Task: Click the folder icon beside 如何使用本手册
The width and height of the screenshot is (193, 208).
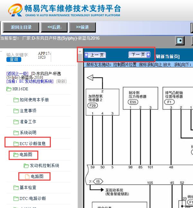Action: [x=16, y=100]
